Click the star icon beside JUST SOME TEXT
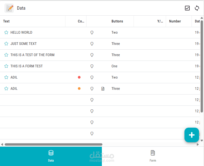Image resolution: width=204 pixels, height=166 pixels. 6,44
